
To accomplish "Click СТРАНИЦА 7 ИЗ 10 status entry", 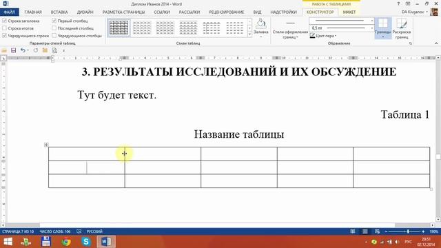I will click(x=18, y=231).
